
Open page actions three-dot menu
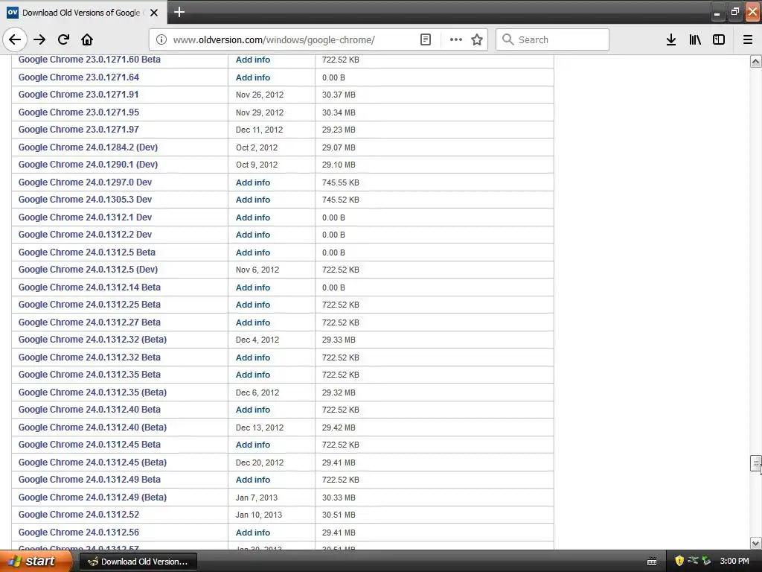pyautogui.click(x=456, y=39)
